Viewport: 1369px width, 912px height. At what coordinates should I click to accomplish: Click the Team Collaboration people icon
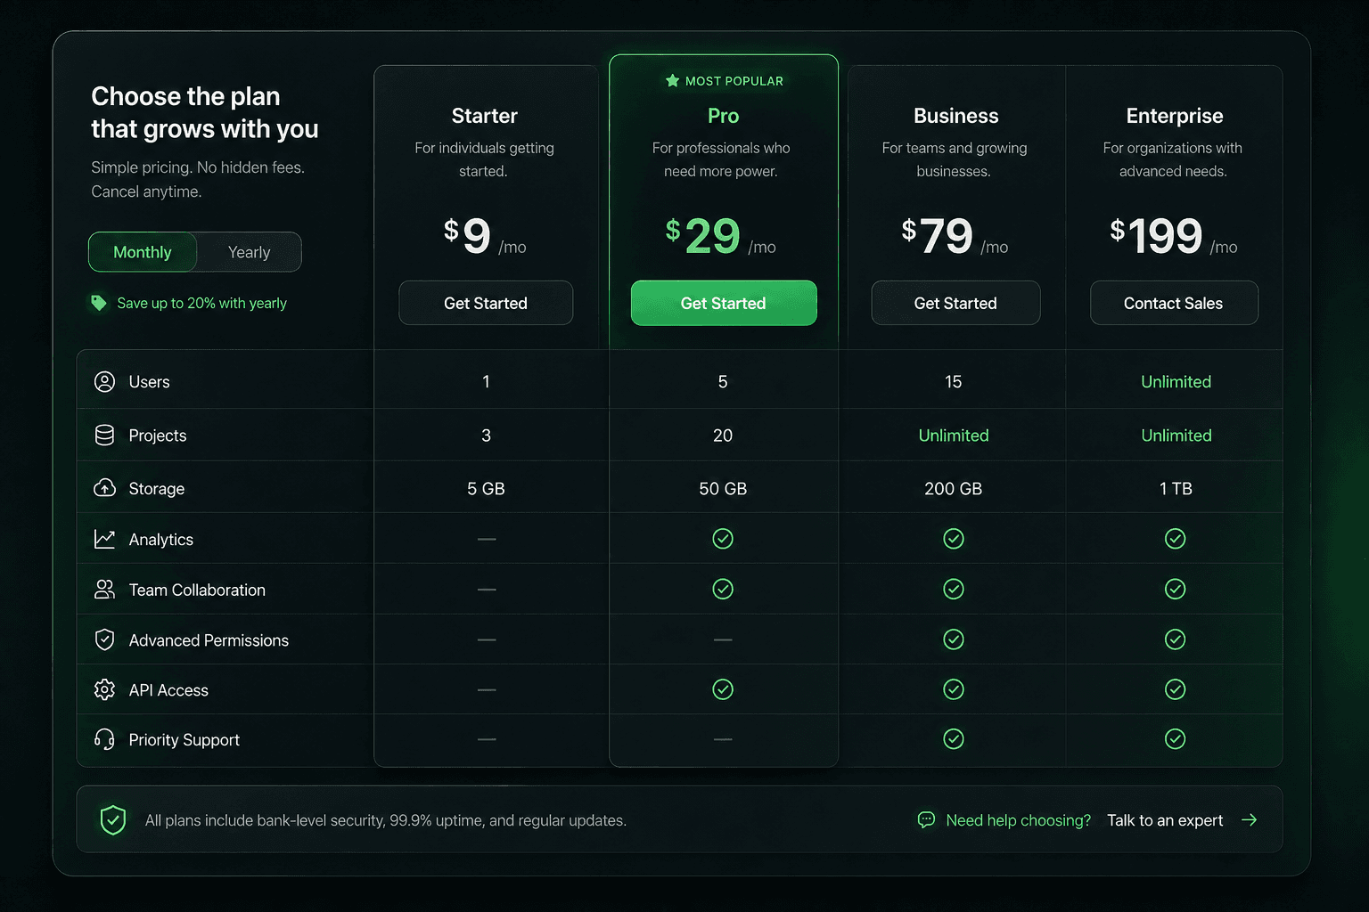tap(104, 590)
